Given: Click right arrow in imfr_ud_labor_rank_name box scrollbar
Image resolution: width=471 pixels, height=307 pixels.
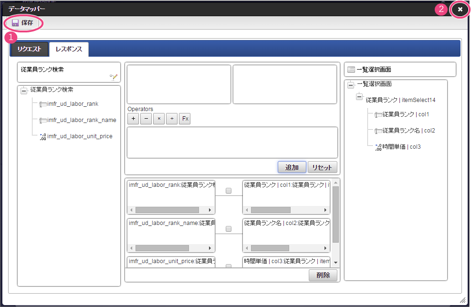Looking at the screenshot, I should pyautogui.click(x=209, y=248).
